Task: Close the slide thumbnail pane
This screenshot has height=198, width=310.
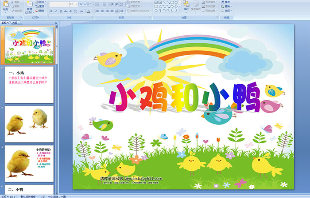Action: point(56,23)
